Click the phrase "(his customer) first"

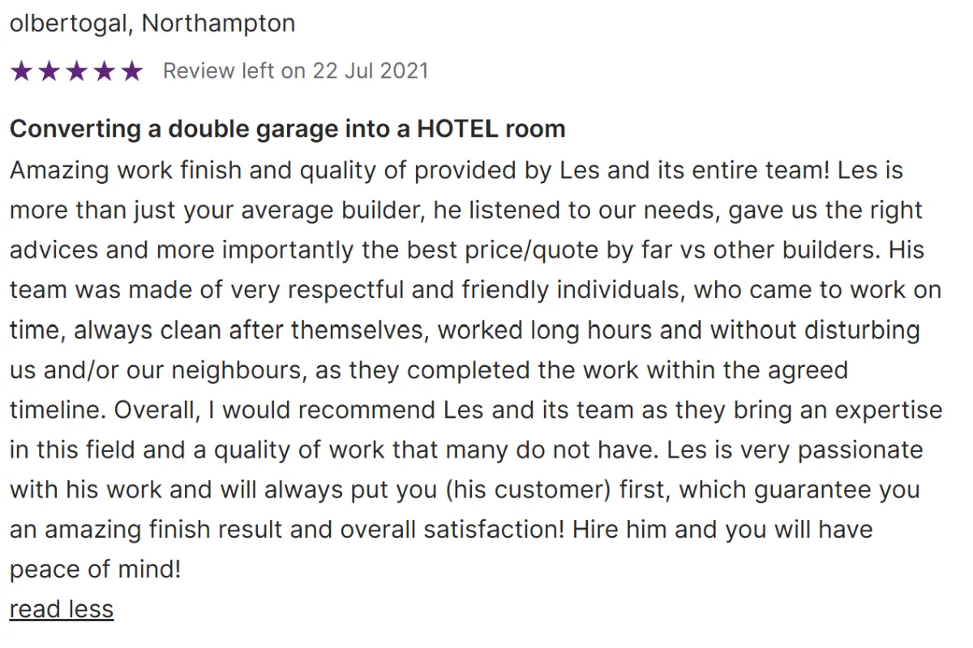559,490
